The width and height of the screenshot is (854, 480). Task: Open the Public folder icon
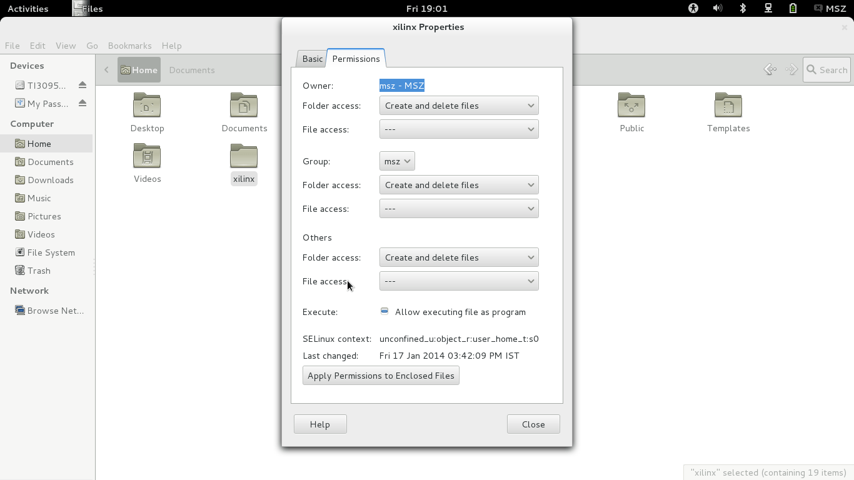(x=631, y=106)
